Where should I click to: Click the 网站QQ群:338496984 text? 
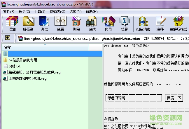[134, 70]
